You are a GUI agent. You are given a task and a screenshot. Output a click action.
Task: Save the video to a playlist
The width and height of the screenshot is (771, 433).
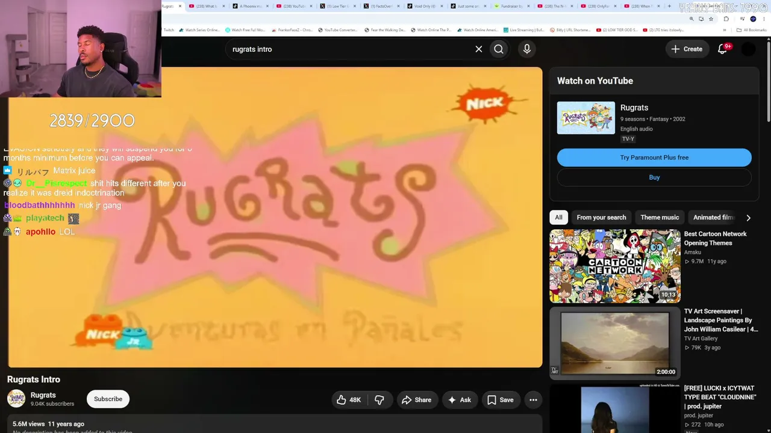501,400
